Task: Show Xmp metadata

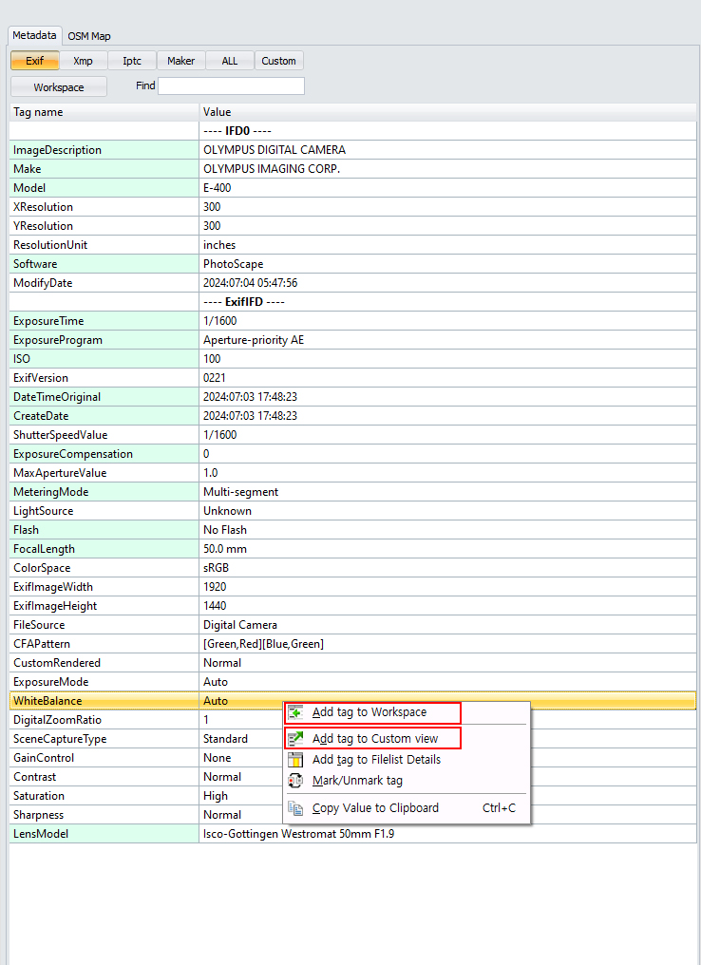Action: pos(83,61)
